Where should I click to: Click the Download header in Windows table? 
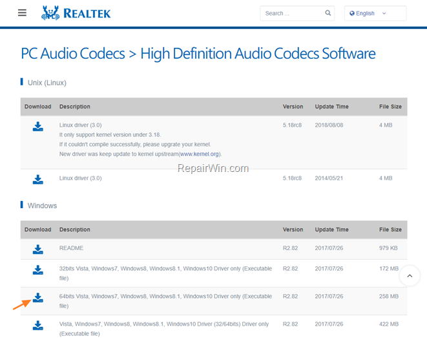(x=38, y=229)
